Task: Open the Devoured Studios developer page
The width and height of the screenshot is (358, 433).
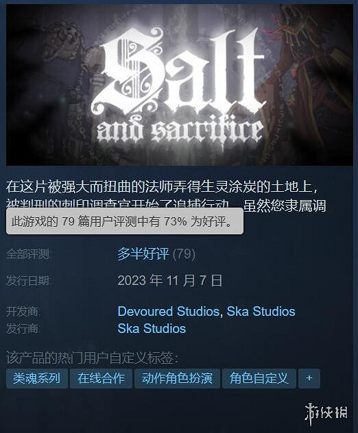Action: pyautogui.click(x=168, y=312)
